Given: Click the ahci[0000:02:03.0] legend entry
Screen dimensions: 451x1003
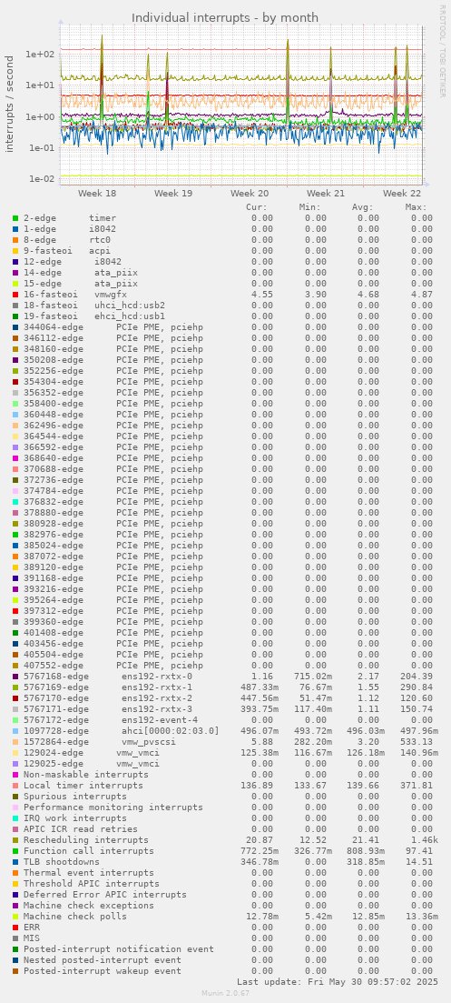Looking at the screenshot, I should [x=171, y=731].
